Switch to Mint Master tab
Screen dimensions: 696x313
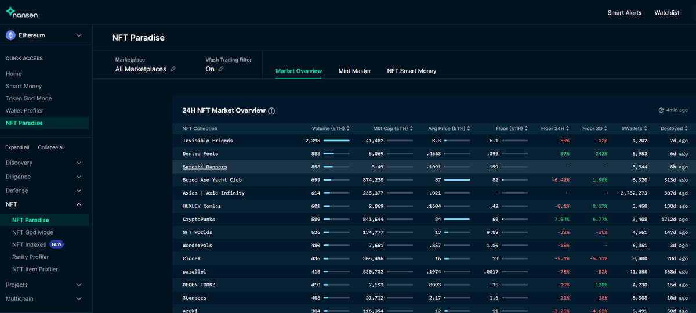(x=354, y=71)
